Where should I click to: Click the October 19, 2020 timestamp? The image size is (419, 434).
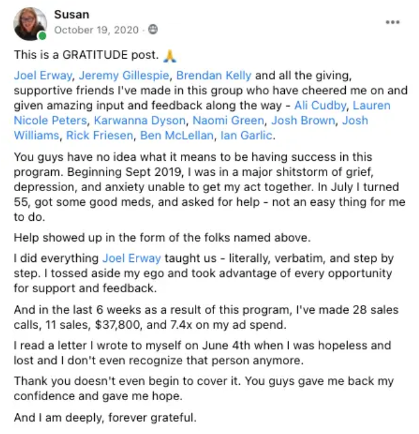(x=97, y=30)
